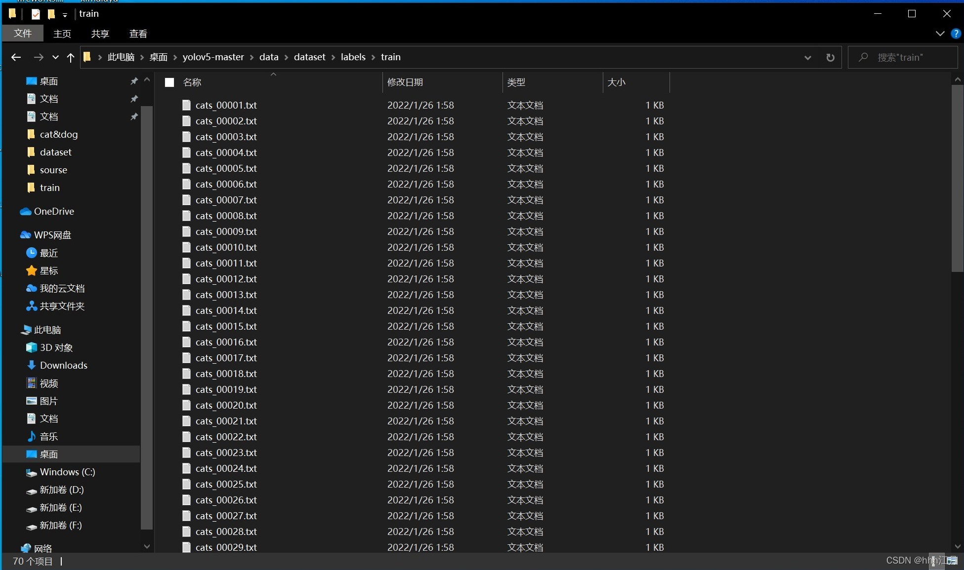The height and width of the screenshot is (570, 964).
Task: Open the address bar history dropdown
Action: pyautogui.click(x=807, y=58)
